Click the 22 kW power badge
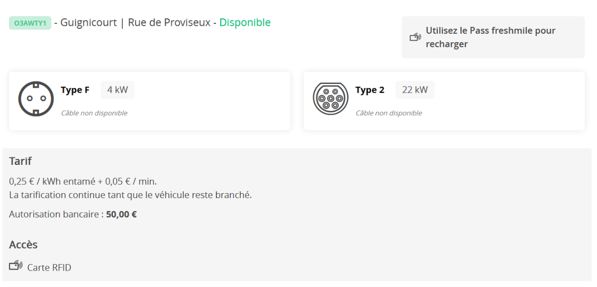Viewport: 597px width, 287px height. tap(415, 90)
